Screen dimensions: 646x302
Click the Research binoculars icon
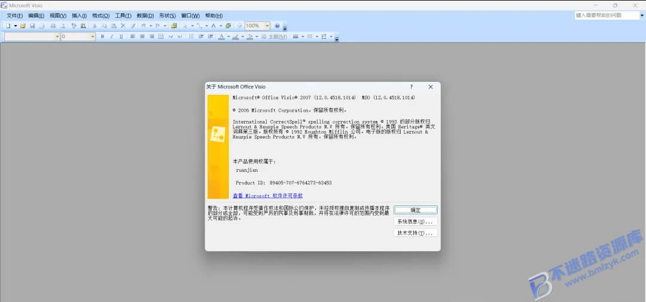(x=83, y=26)
